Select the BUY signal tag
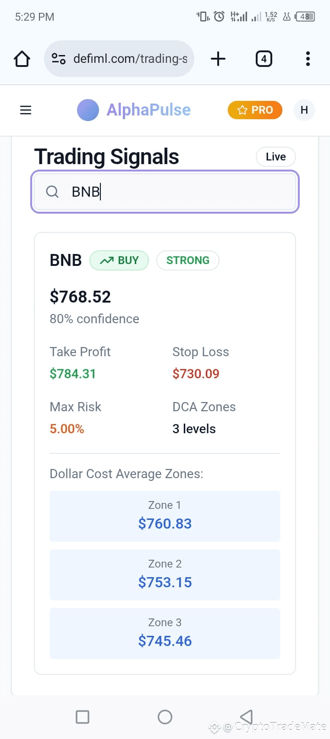The image size is (330, 739). point(119,260)
